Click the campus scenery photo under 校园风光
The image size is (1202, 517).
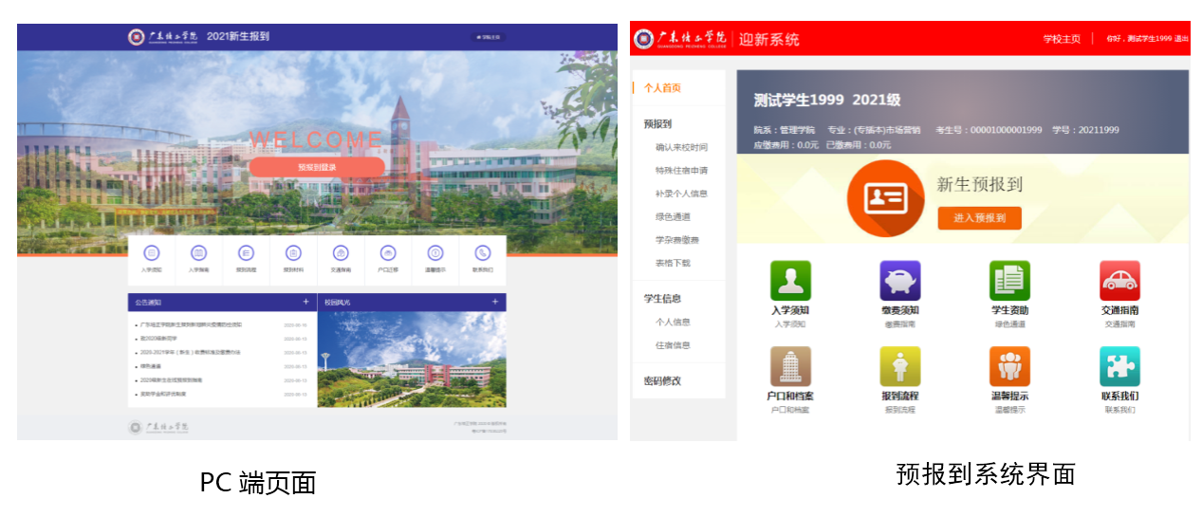411,359
